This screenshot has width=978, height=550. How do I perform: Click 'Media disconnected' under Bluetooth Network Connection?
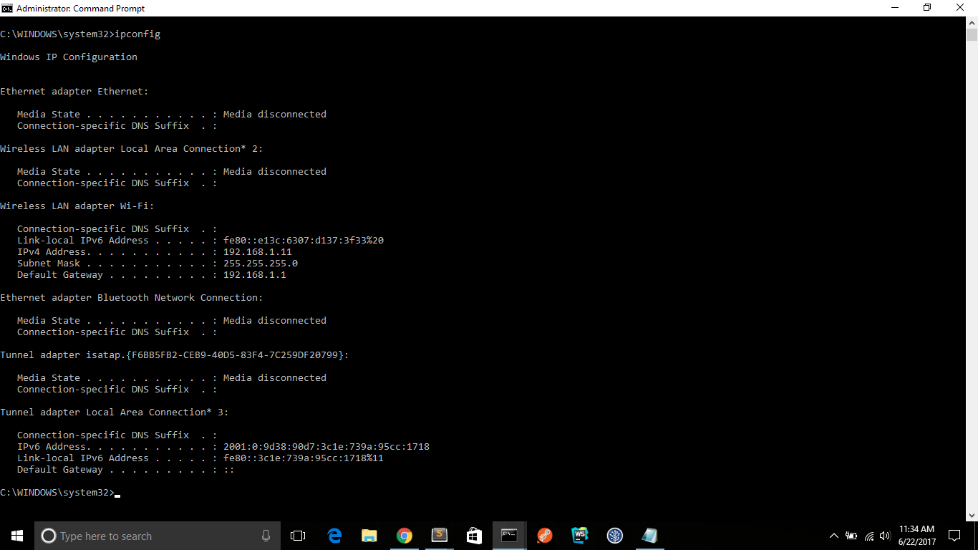[x=275, y=321]
